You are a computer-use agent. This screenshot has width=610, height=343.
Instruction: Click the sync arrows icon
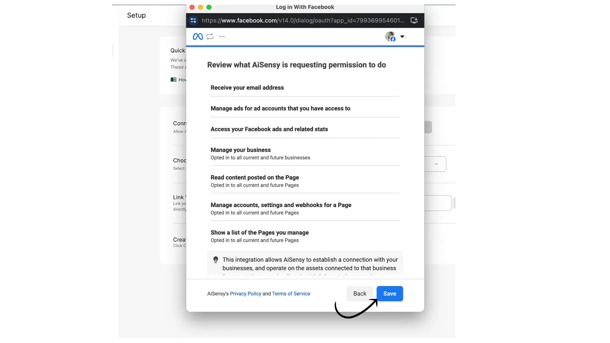[210, 37]
